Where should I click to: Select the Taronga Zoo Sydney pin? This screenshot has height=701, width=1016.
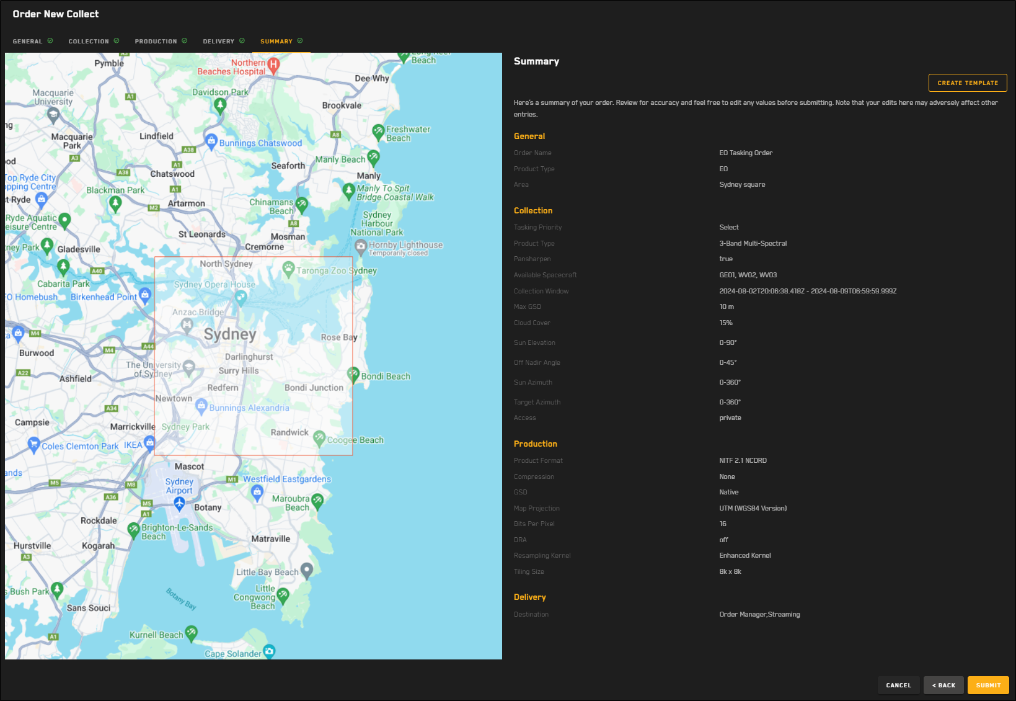(288, 269)
